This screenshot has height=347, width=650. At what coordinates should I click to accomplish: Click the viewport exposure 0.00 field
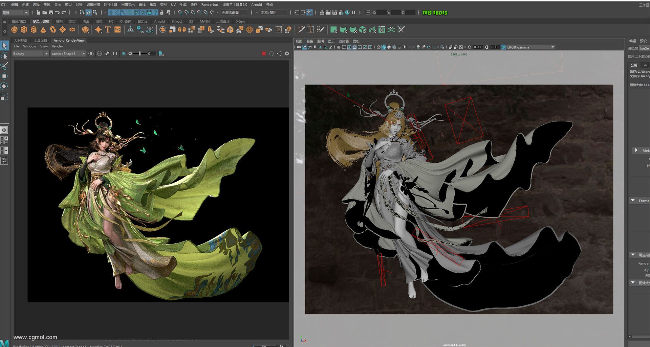click(x=477, y=47)
